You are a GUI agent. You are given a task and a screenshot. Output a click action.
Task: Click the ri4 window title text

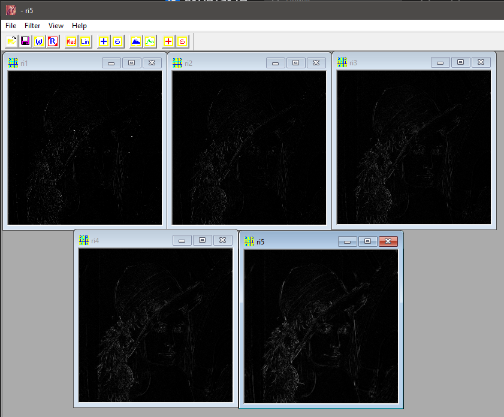point(95,241)
